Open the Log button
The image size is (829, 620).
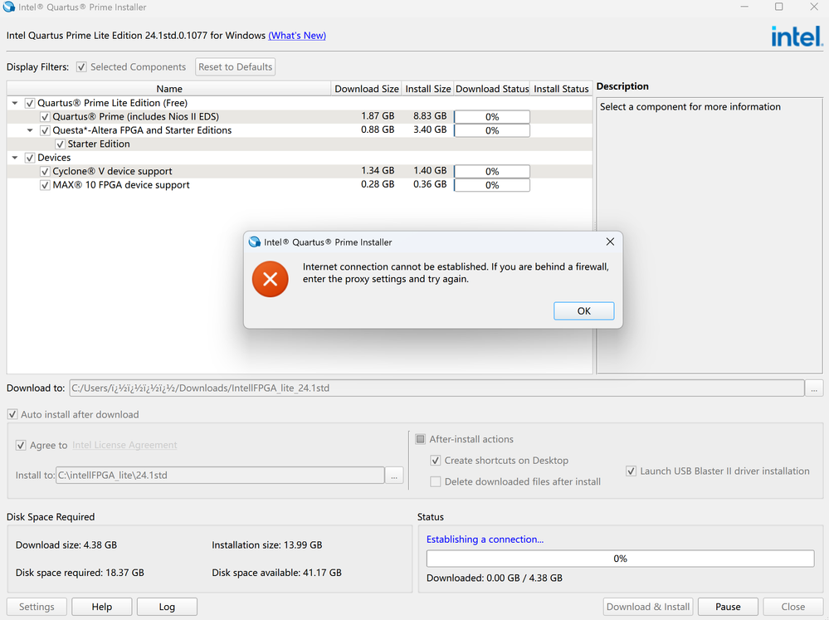click(167, 607)
